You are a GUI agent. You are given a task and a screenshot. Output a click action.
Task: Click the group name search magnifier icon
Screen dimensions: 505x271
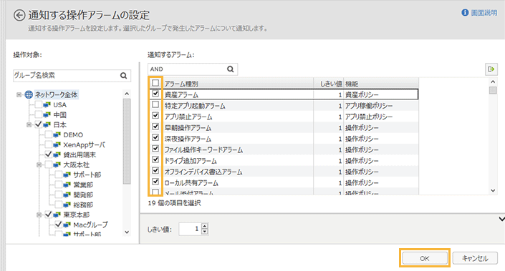coord(124,76)
